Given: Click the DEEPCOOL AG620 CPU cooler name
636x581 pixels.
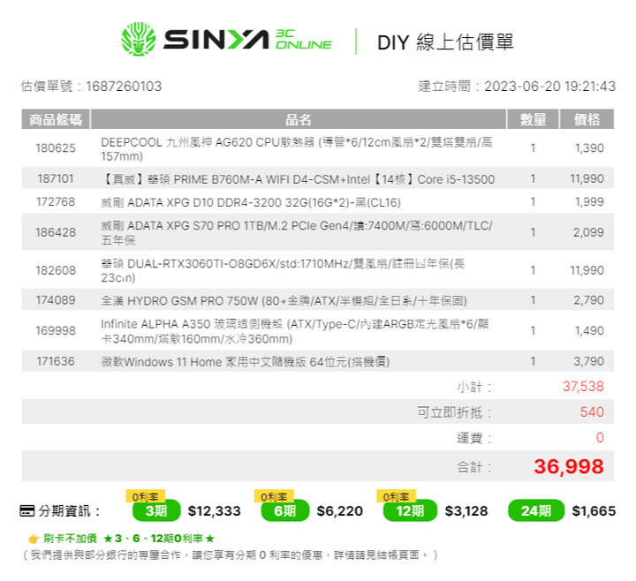Looking at the screenshot, I should pyautogui.click(x=297, y=149).
